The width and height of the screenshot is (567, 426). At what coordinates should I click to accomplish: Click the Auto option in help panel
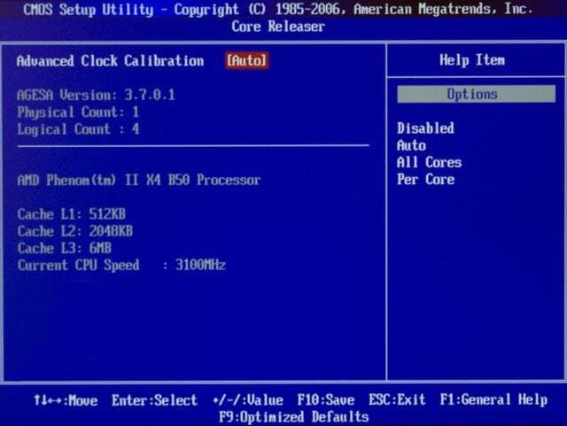click(x=411, y=145)
